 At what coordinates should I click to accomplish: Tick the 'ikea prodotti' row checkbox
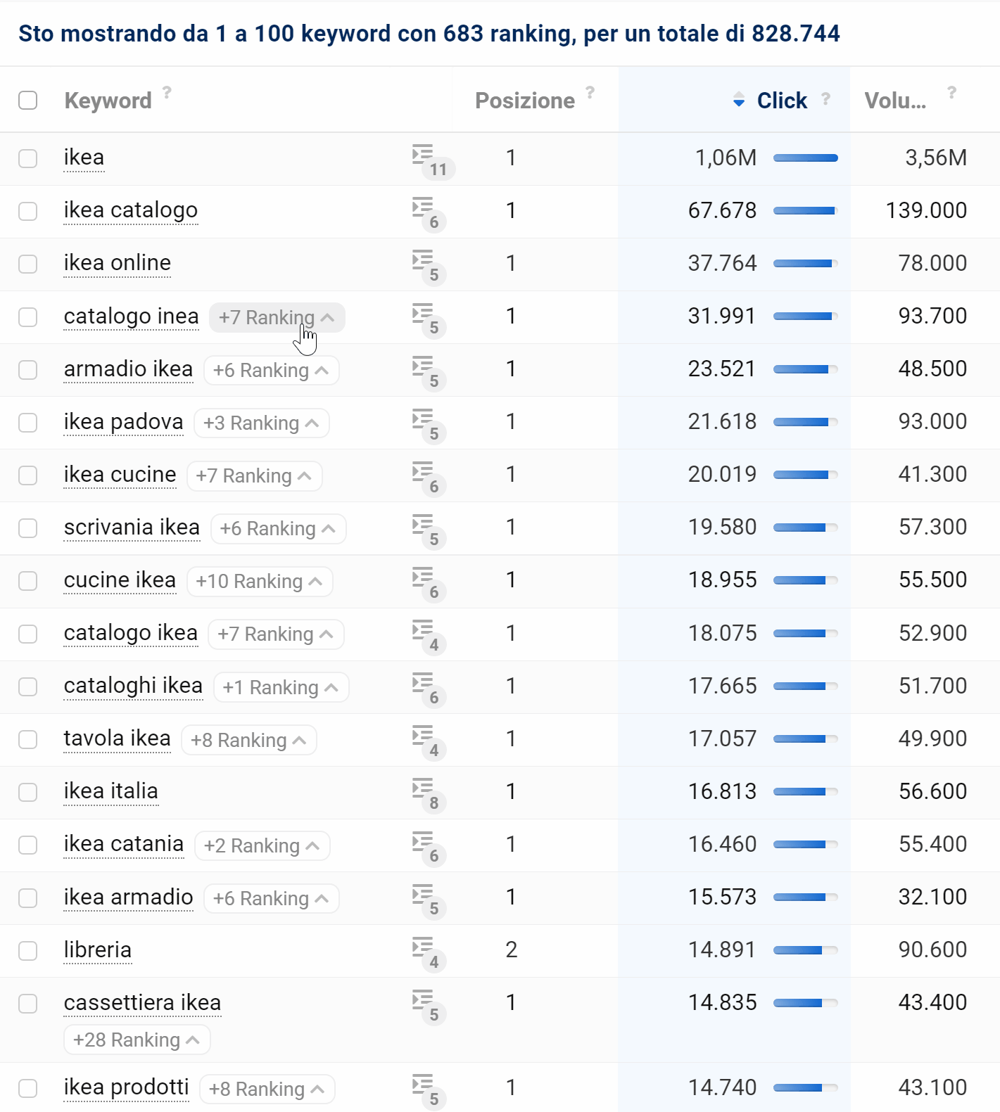pos(28,1088)
